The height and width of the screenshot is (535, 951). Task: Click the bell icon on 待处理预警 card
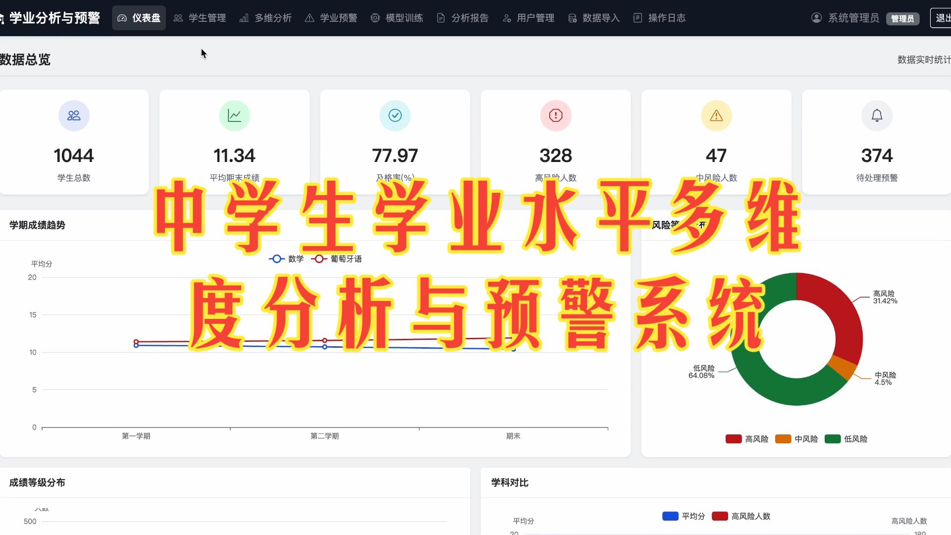[x=877, y=115]
